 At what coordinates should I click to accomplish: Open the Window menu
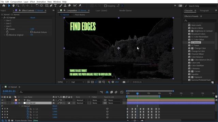57,2
